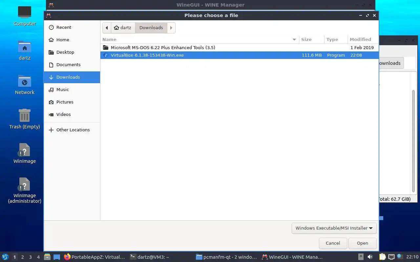Screen dimensions: 420x262
Task: Go to the dartz home path button
Action: (123, 28)
